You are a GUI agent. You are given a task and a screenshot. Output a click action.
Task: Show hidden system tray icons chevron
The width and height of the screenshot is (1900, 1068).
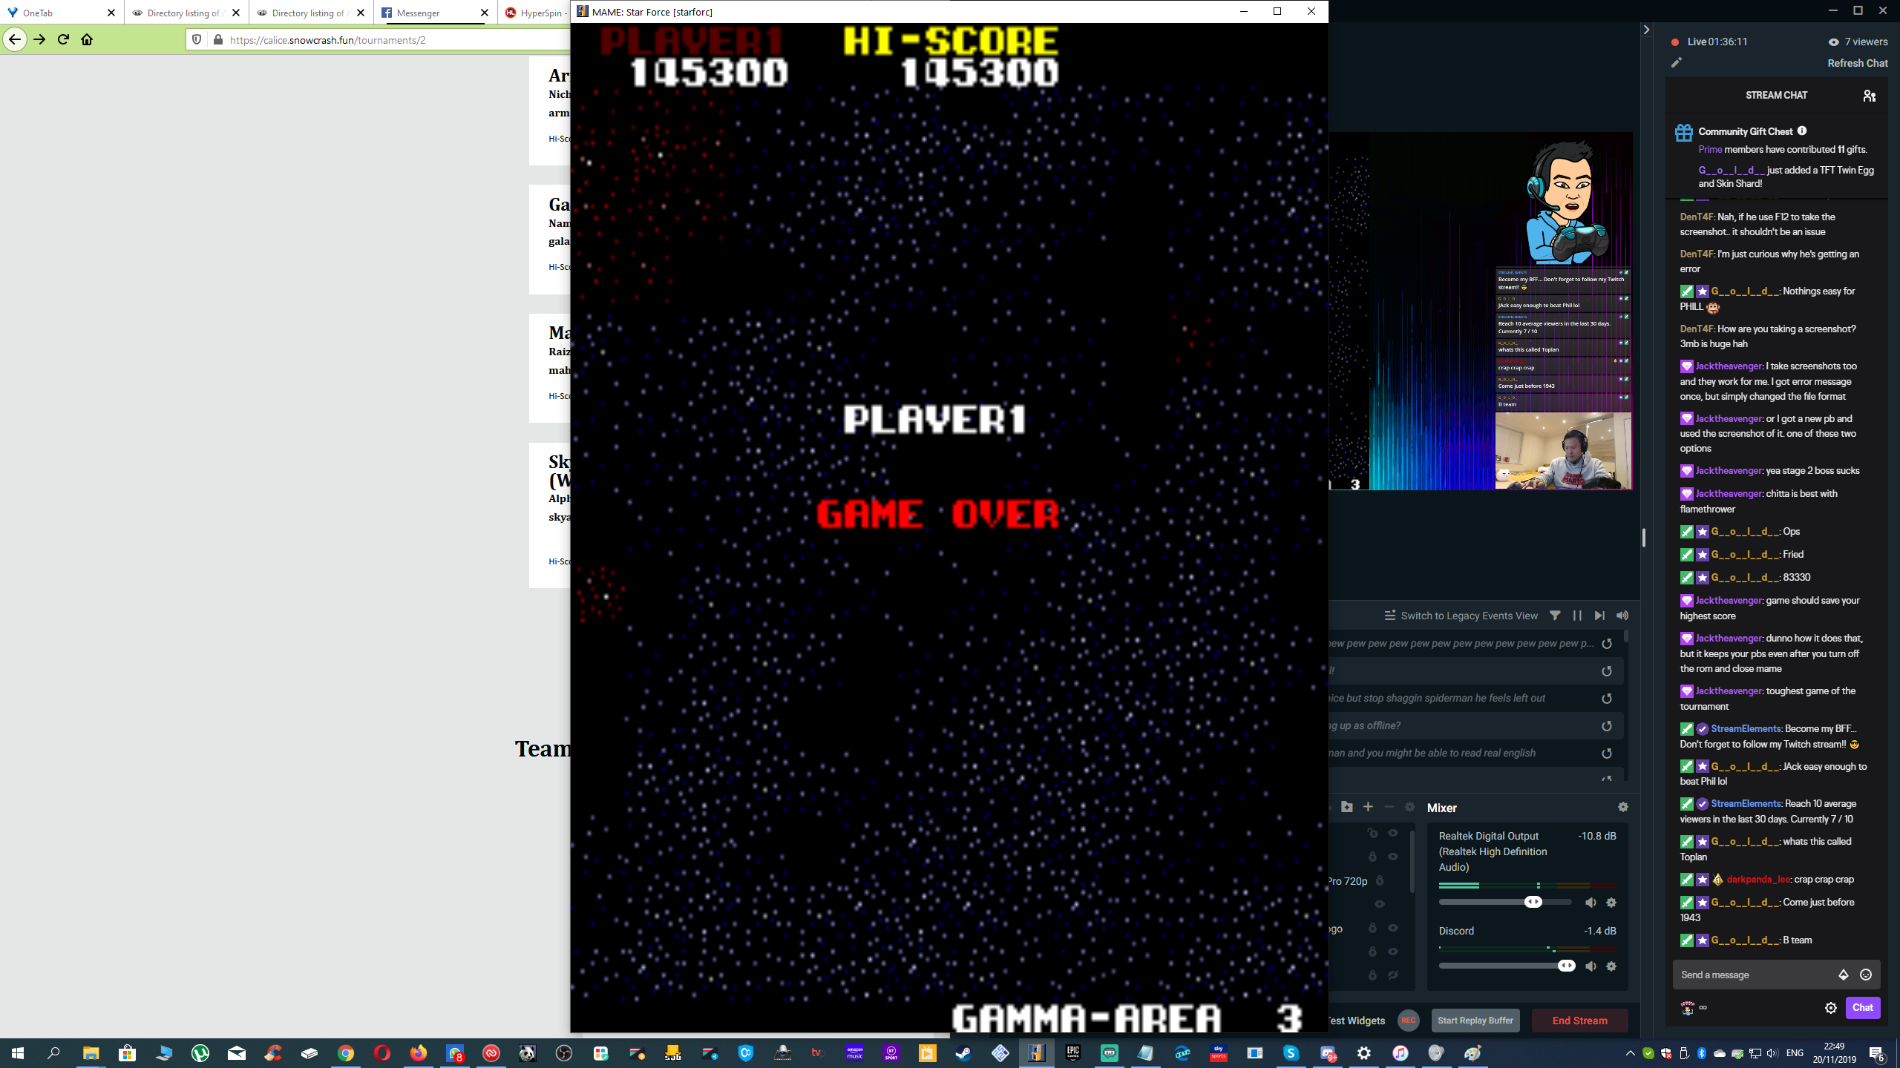pos(1630,1053)
